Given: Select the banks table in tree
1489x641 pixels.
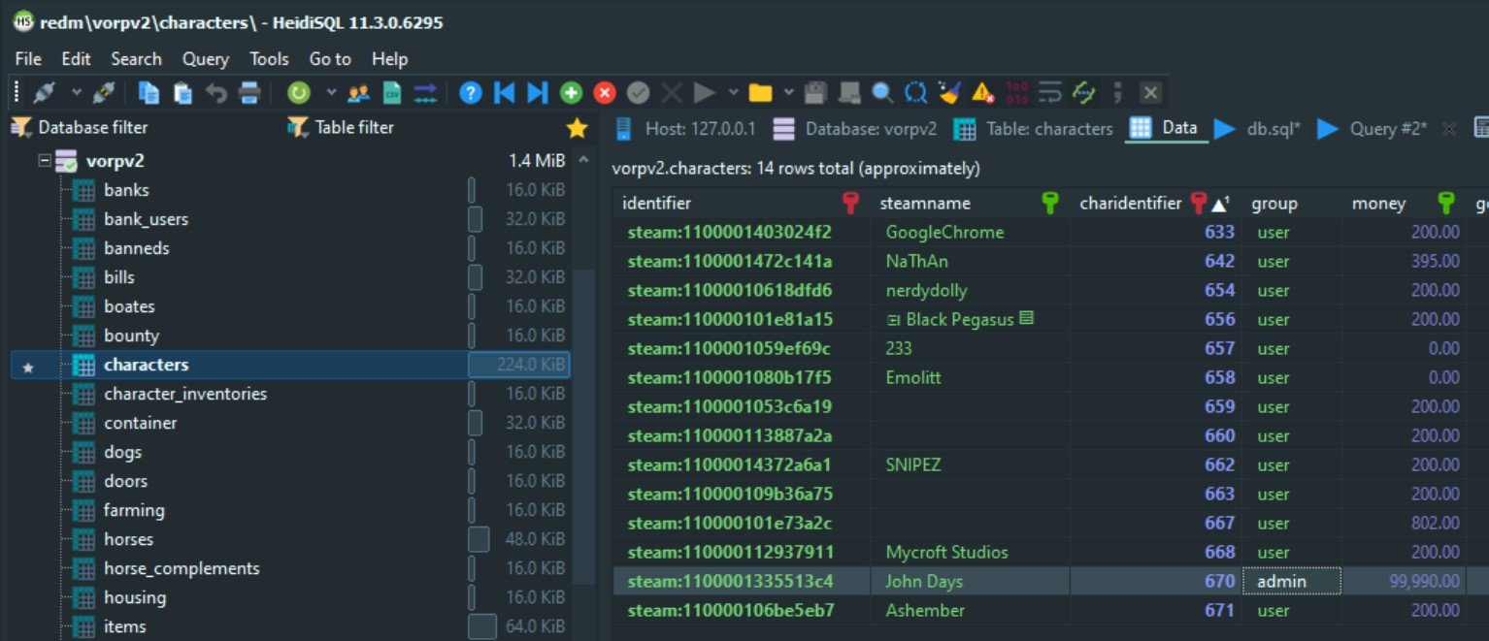Looking at the screenshot, I should pos(126,190).
